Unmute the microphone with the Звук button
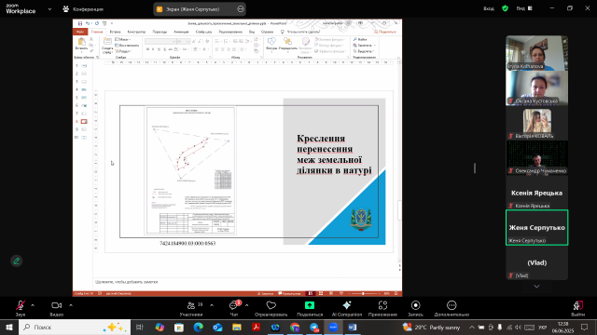 21,308
